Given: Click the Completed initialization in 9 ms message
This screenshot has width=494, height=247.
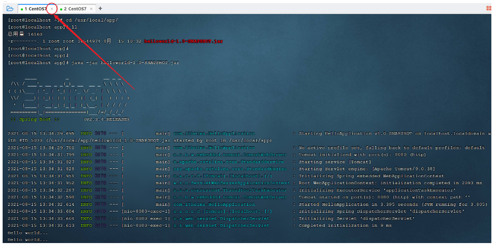Looking at the screenshot, I should click(x=345, y=226).
